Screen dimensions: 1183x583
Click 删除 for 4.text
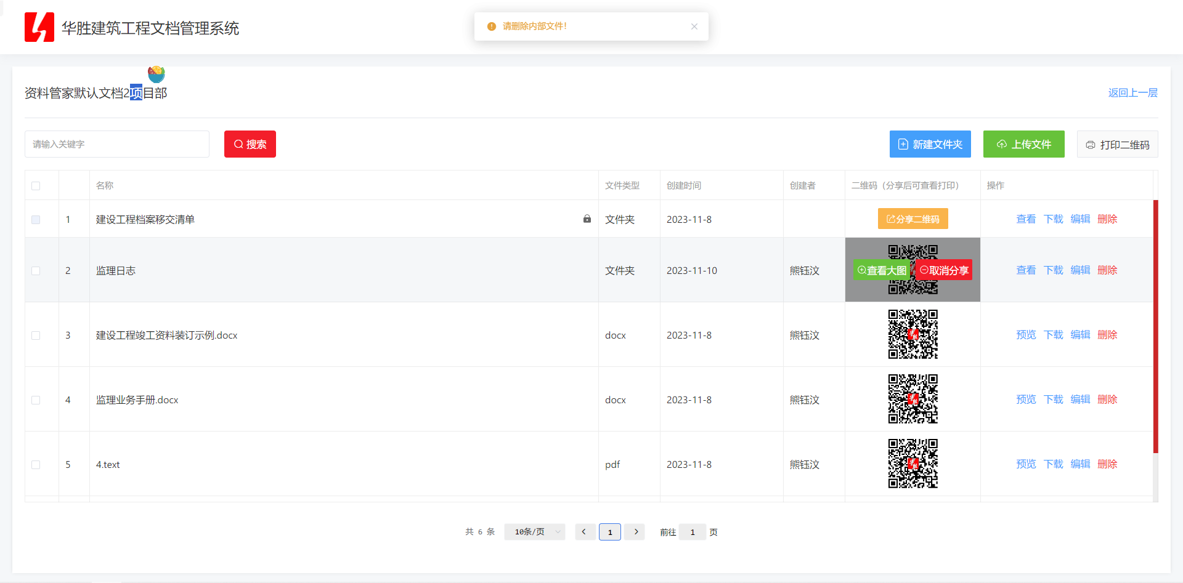(x=1107, y=464)
